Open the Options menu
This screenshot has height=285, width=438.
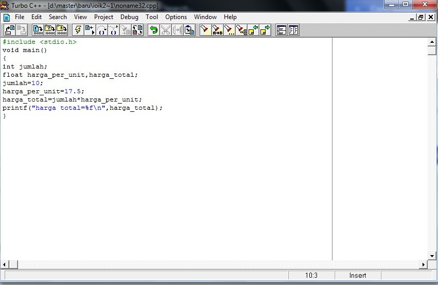(x=176, y=17)
